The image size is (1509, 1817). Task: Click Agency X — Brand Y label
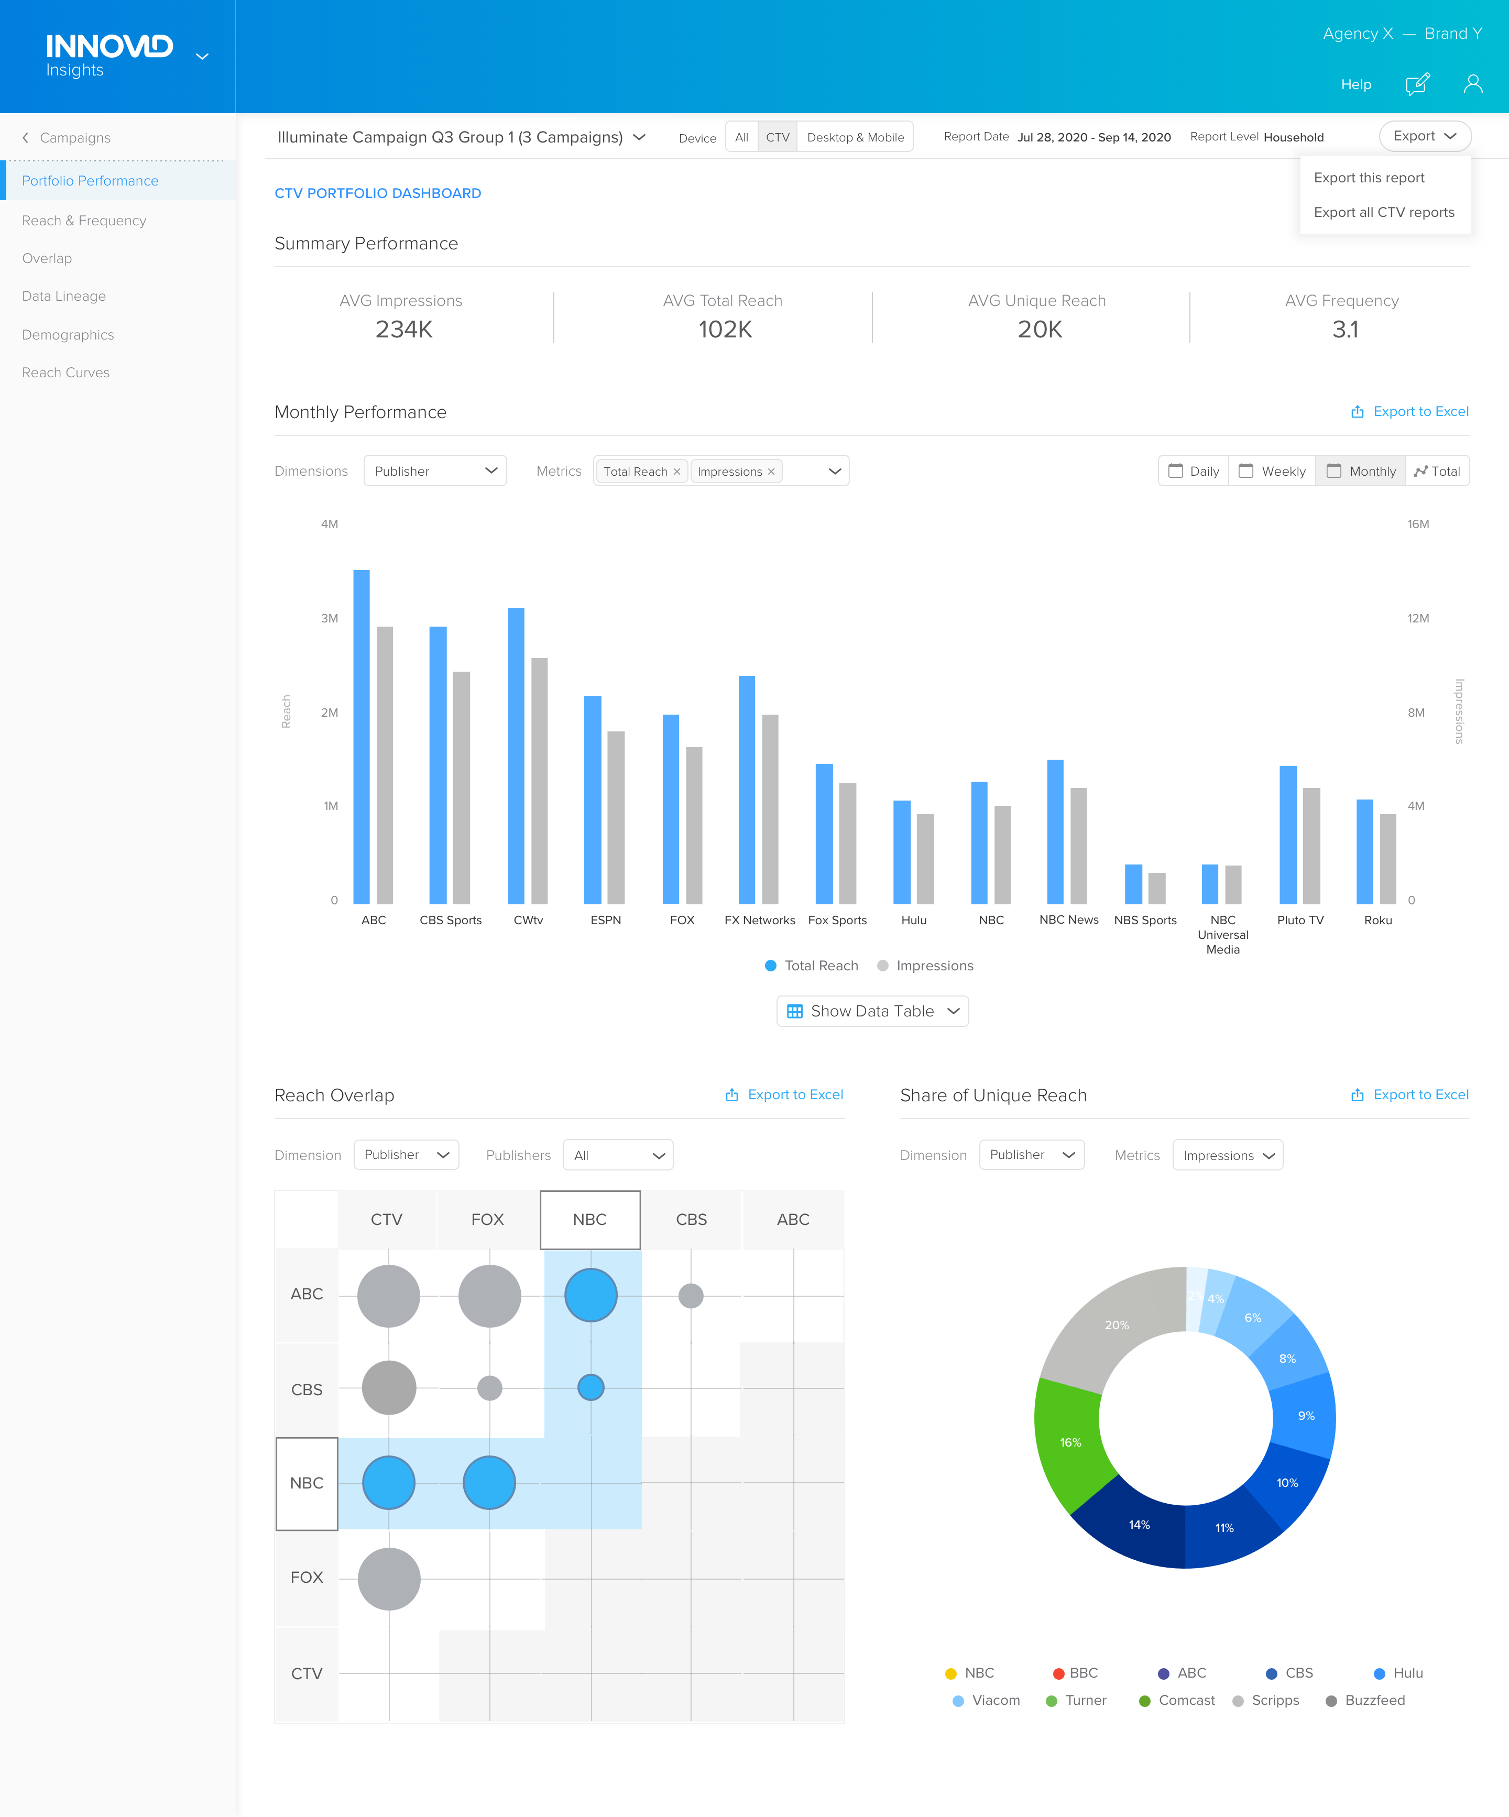tap(1402, 34)
